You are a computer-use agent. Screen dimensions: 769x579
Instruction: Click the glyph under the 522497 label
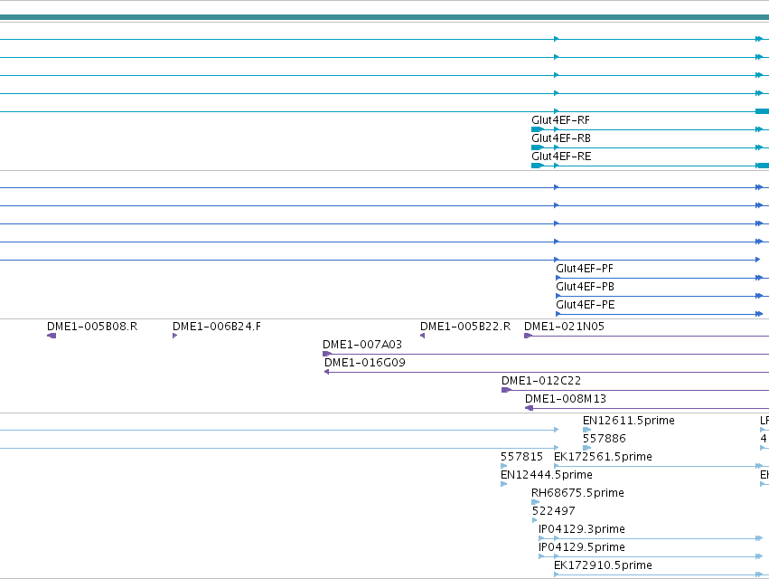534,520
